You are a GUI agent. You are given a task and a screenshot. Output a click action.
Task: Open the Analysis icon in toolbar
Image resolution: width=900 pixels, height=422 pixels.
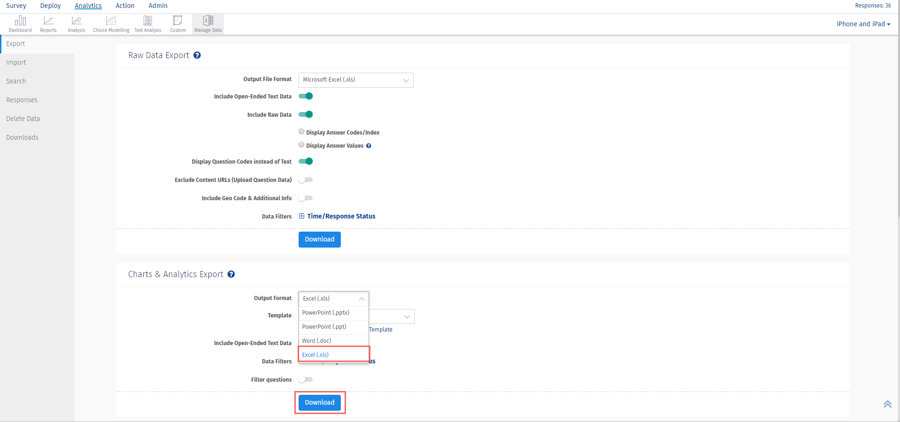[x=77, y=24]
